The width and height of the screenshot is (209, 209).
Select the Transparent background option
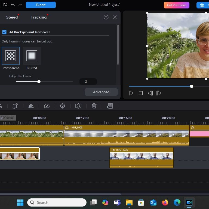pos(11,56)
